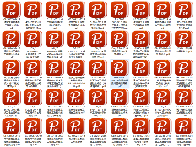Click the file name ending 'DBJ50T-306-2018.pdf'
196x147 pixels.
(x=76, y=82)
